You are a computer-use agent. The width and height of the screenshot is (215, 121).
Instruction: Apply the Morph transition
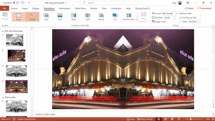pos(32,17)
